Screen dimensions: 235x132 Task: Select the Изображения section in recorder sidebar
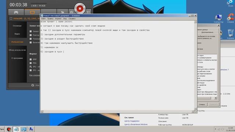(17, 42)
